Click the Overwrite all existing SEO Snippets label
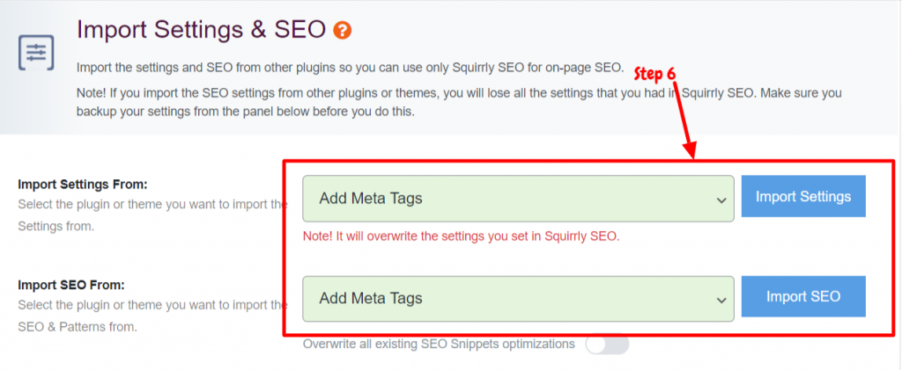The width and height of the screenshot is (902, 370). coord(439,345)
